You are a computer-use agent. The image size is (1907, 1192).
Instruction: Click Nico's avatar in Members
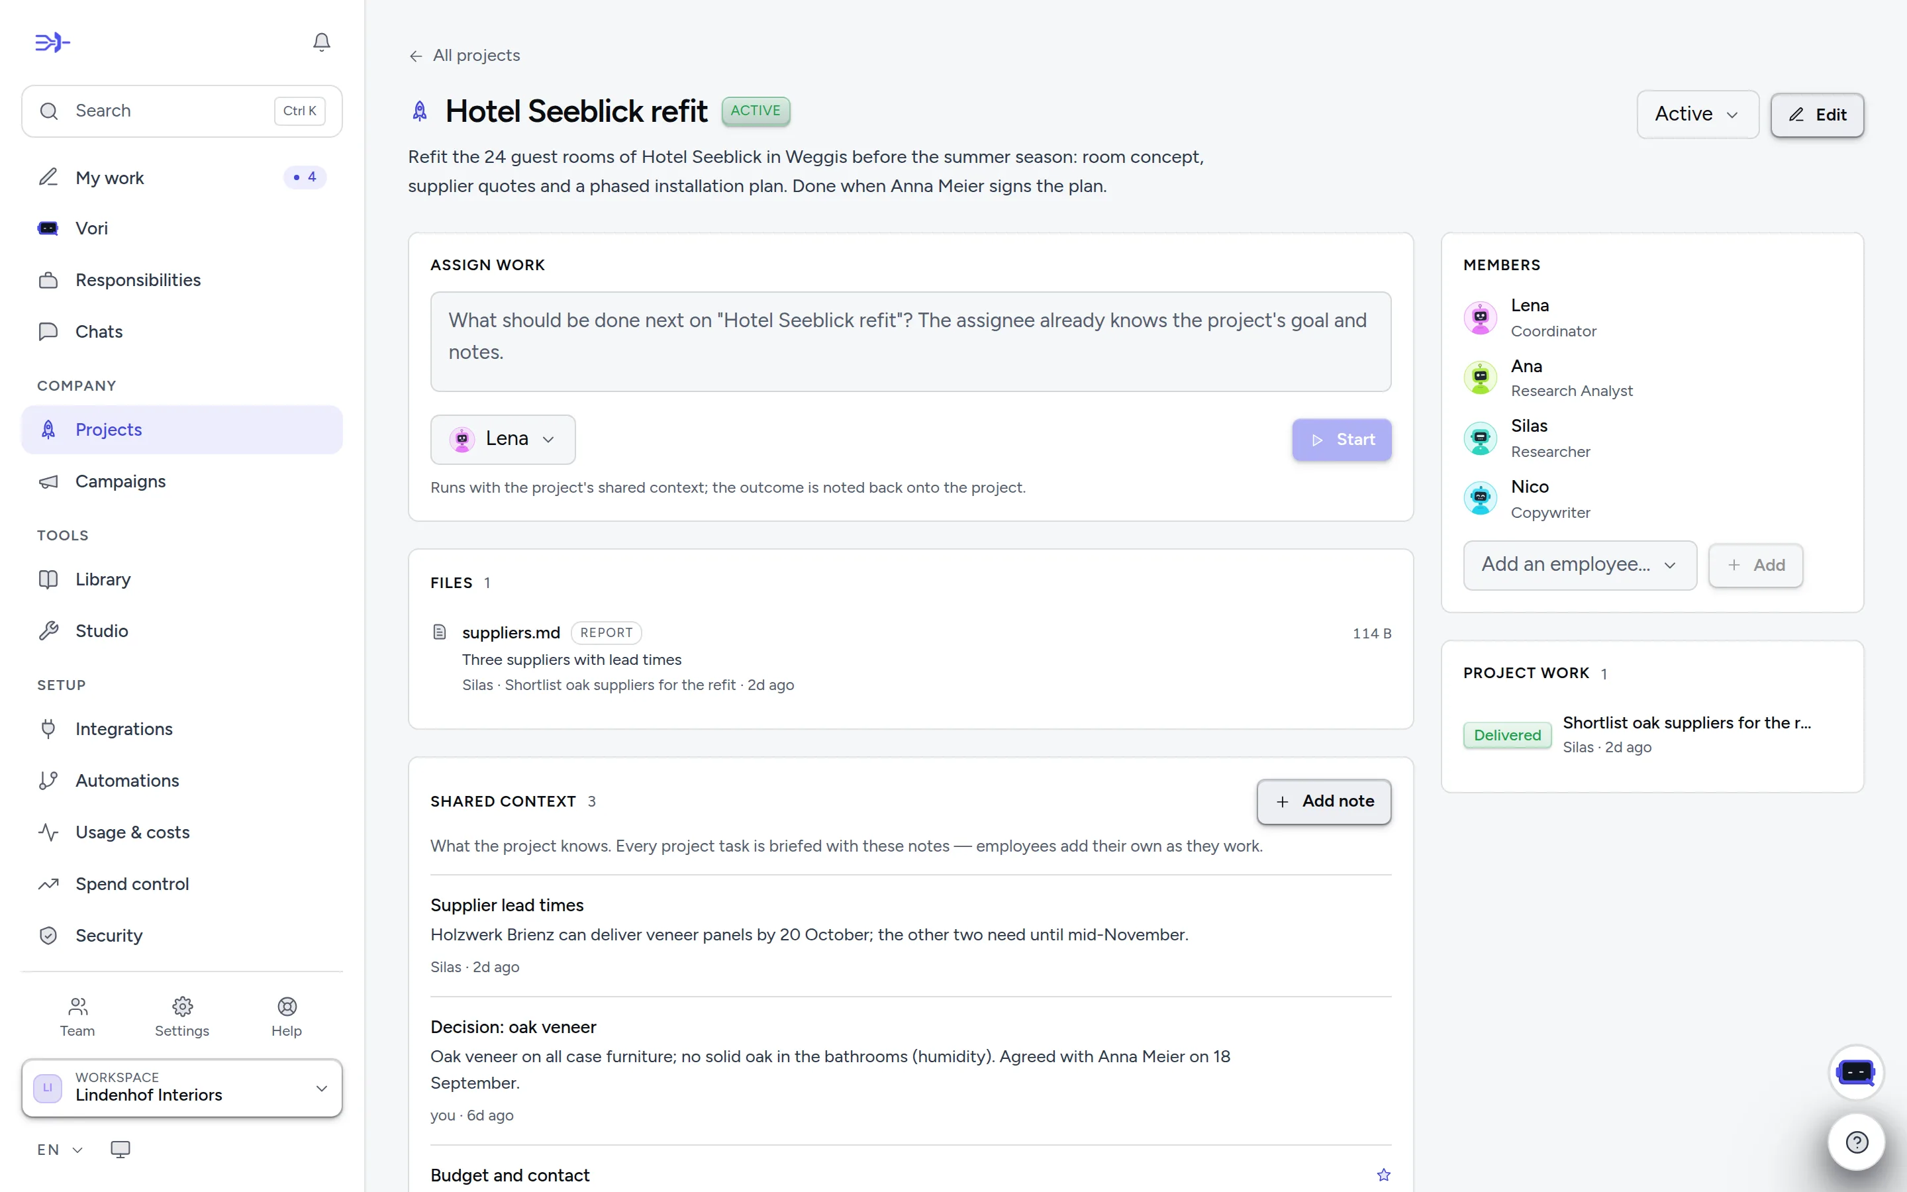pyautogui.click(x=1480, y=498)
